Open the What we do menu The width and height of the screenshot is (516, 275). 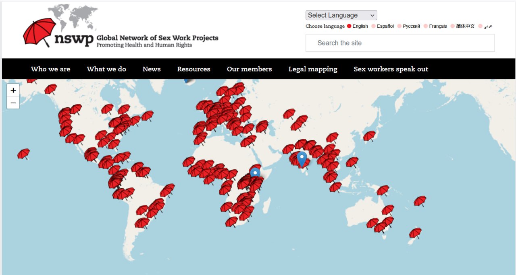106,69
